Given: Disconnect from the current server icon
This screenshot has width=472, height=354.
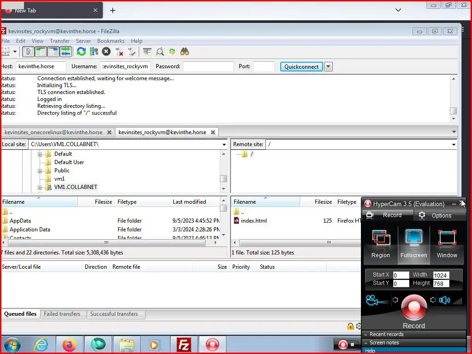Looking at the screenshot, I should click(x=119, y=52).
